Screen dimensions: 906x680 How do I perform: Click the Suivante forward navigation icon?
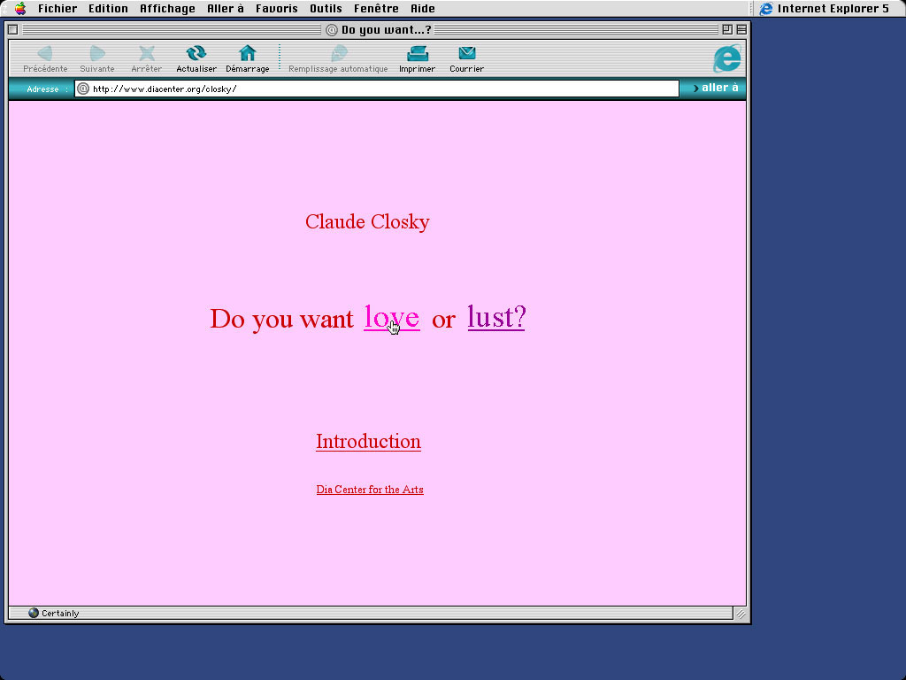pos(96,53)
